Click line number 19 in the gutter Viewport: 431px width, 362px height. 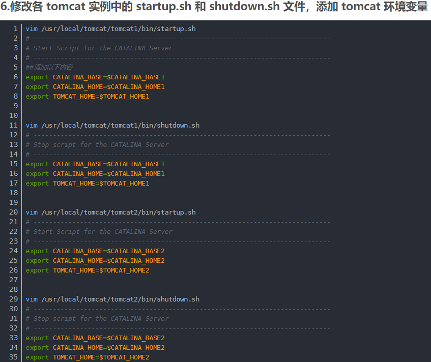13,203
